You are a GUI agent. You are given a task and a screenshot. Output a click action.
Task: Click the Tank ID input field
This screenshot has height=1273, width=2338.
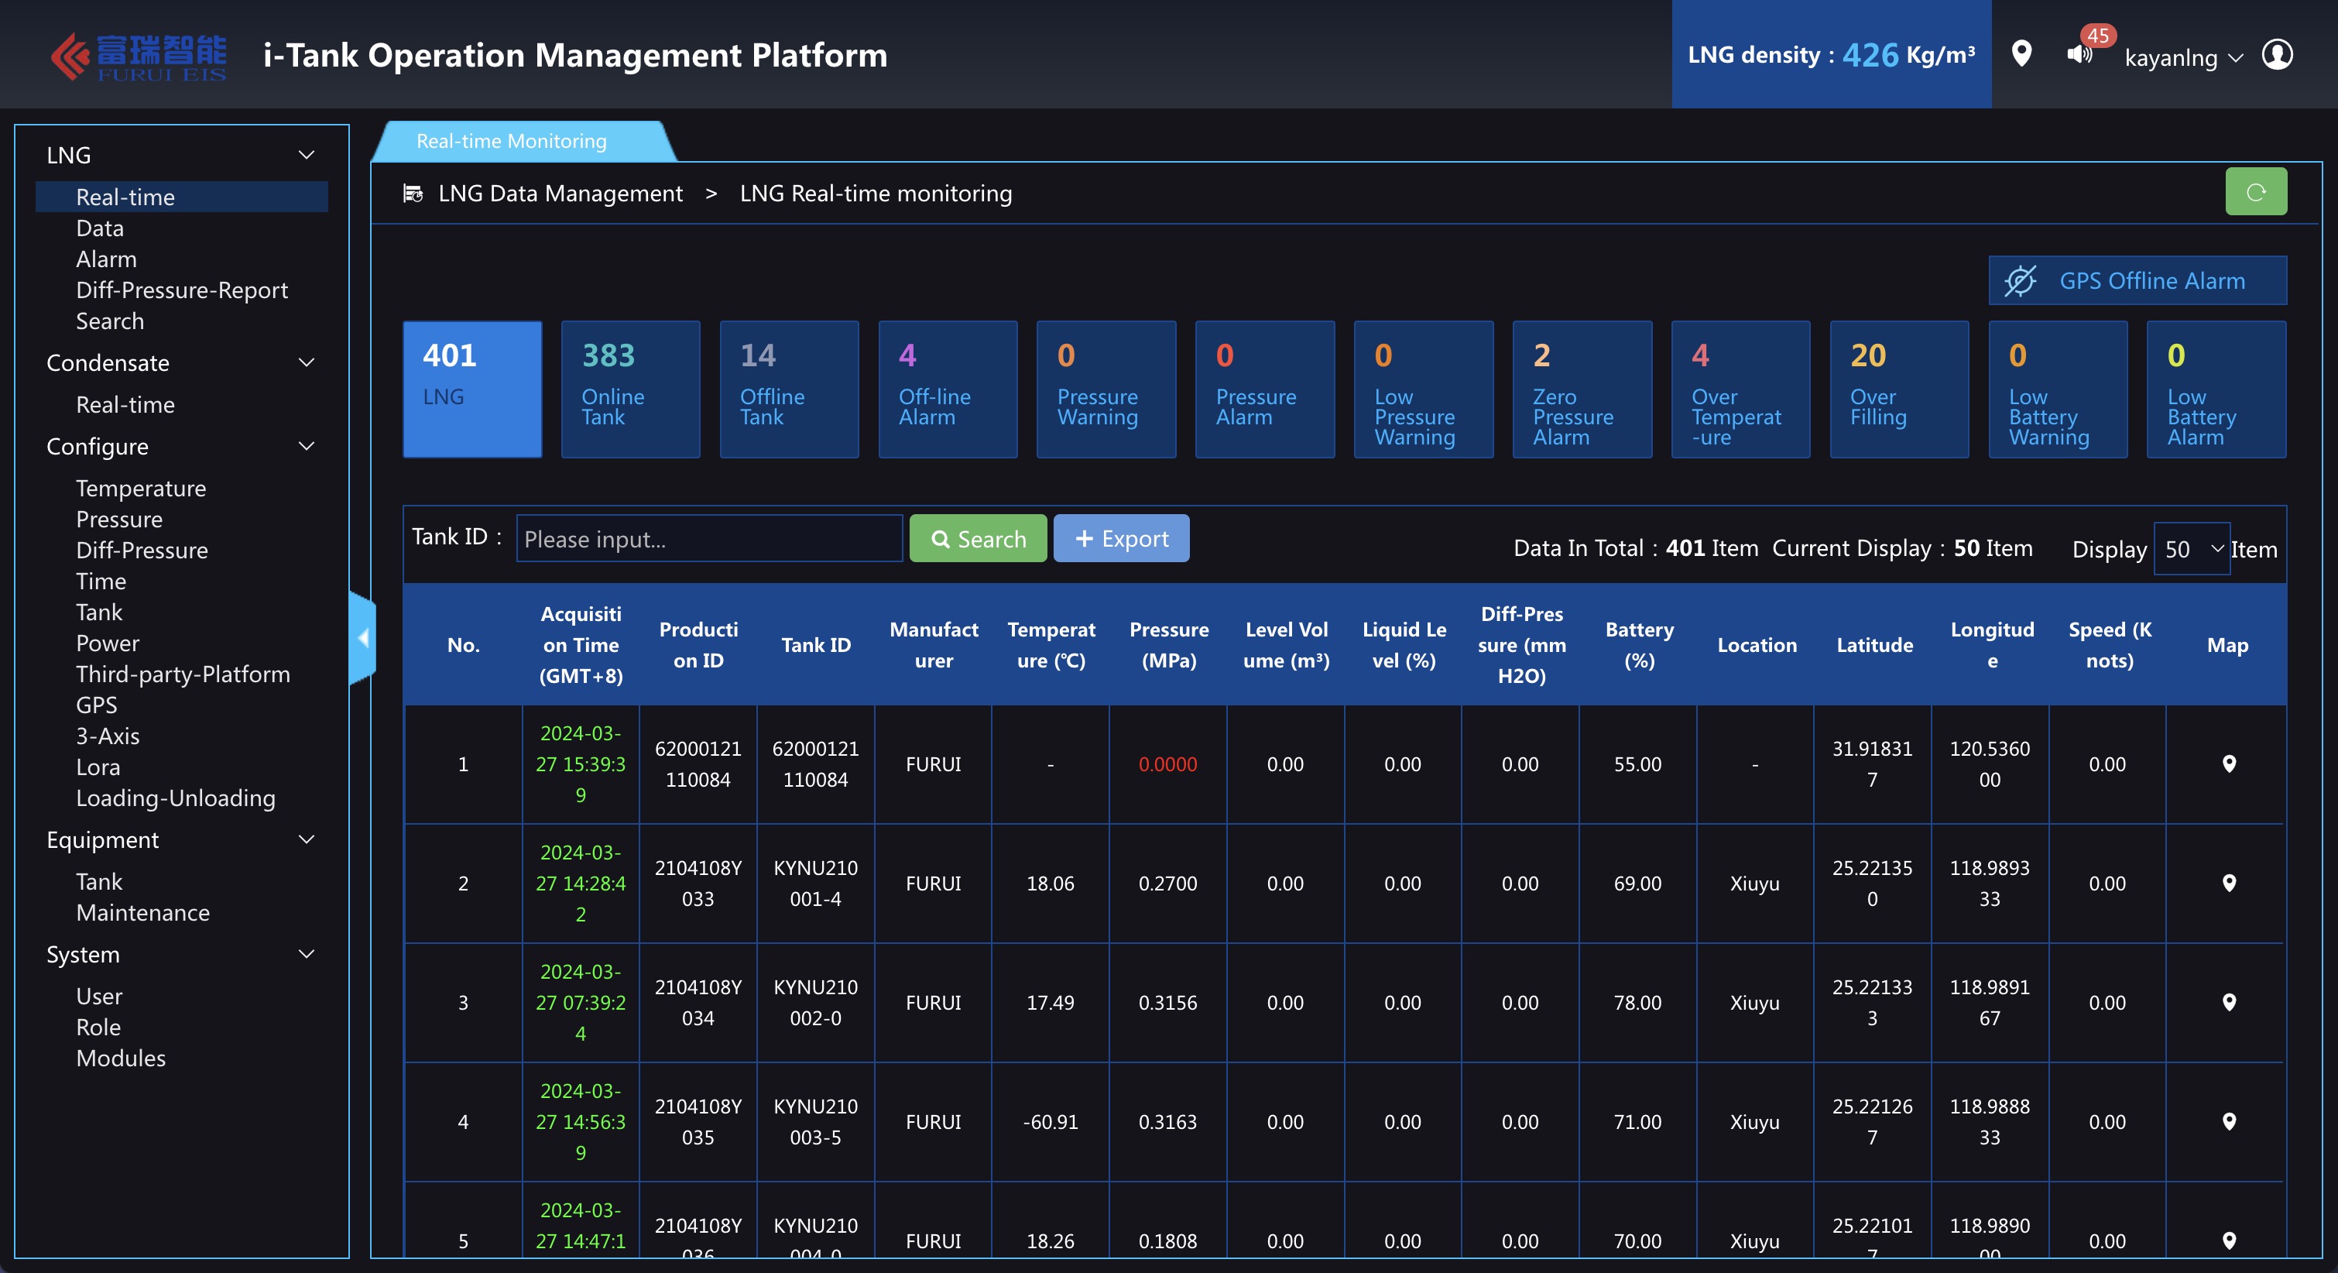click(x=709, y=538)
